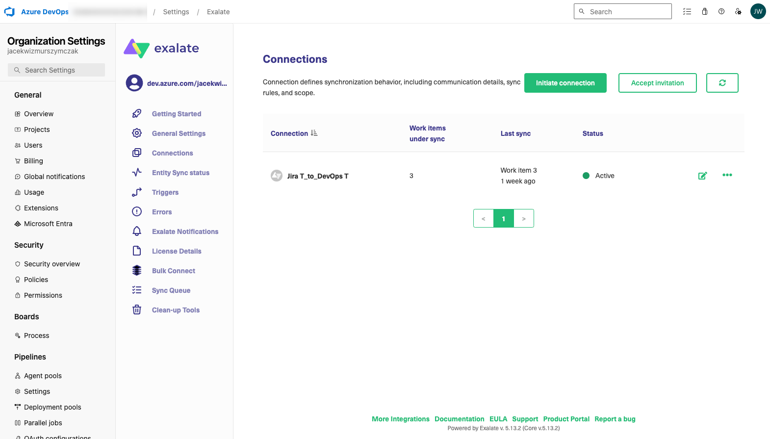Open General Settings in Exalate menu
The height and width of the screenshot is (439, 770).
tap(179, 133)
